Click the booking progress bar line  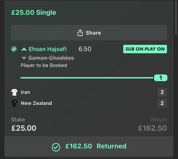pyautogui.click(x=87, y=78)
